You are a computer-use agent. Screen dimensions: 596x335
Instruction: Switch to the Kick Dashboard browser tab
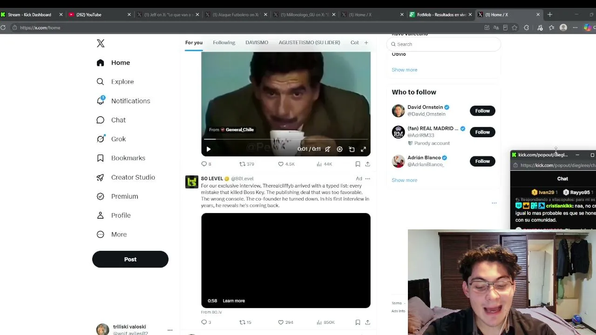[x=32, y=14]
